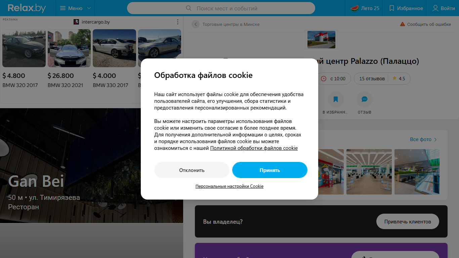This screenshot has height=258, width=459.
Task: Click the search magnifier icon
Action: [x=189, y=8]
